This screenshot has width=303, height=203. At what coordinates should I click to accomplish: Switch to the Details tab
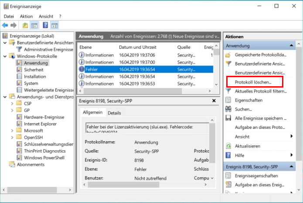[114, 113]
